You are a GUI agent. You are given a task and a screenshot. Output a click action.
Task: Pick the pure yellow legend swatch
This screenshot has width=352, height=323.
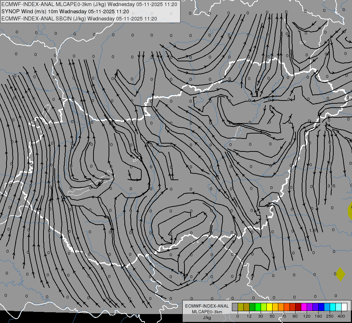(269, 307)
